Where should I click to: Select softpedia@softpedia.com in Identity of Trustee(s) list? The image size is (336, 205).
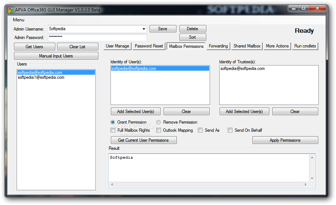[269, 68]
